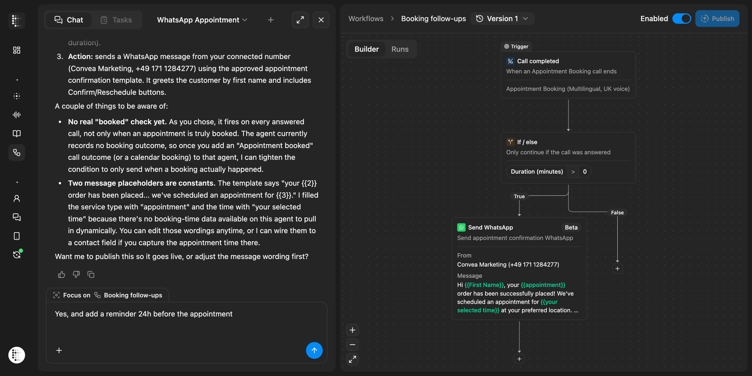Click the Focus on Booking follow-ups chip

click(x=107, y=295)
